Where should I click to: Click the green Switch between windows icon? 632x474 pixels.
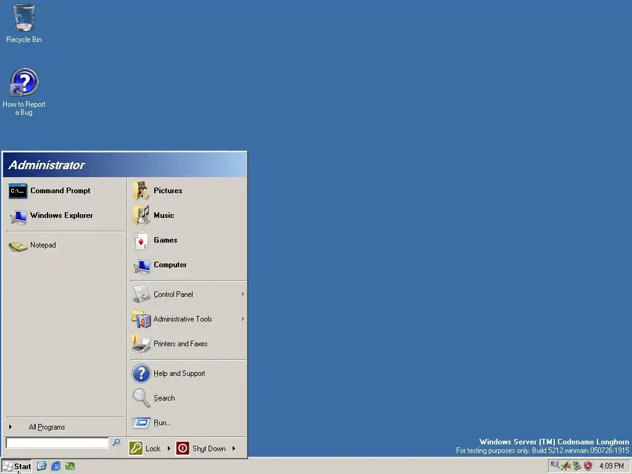[x=70, y=466]
